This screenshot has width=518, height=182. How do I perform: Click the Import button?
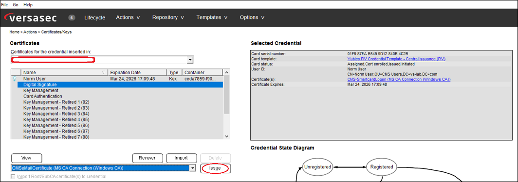(x=182, y=158)
